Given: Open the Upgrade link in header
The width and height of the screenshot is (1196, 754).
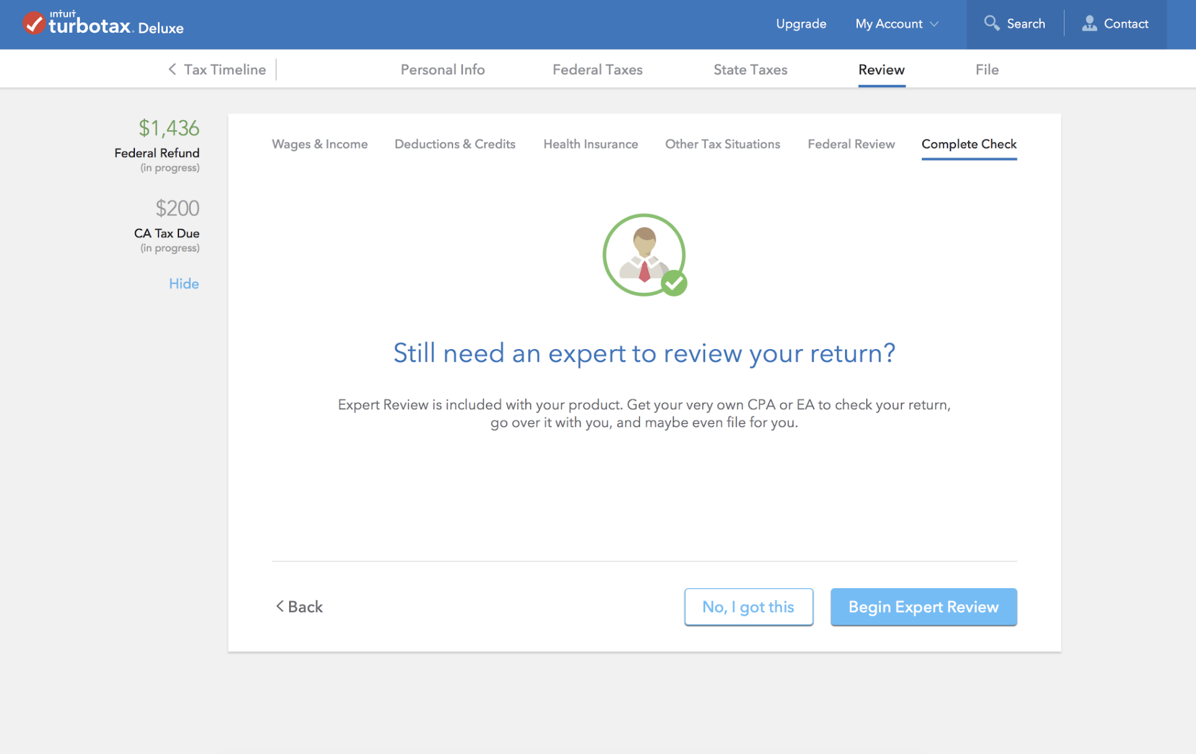Looking at the screenshot, I should (x=801, y=24).
